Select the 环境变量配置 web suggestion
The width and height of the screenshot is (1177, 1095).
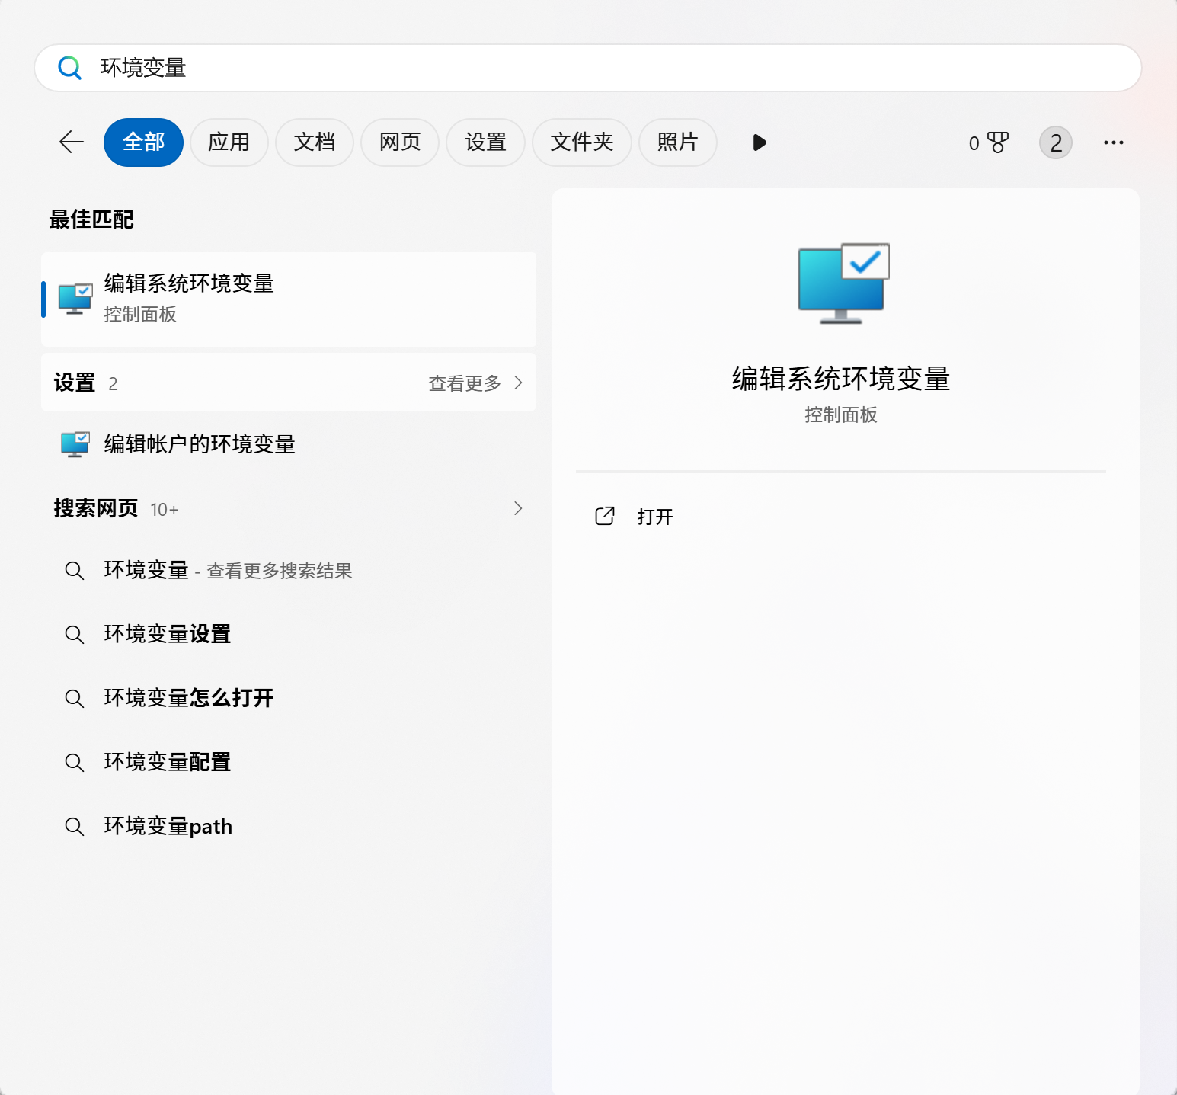pyautogui.click(x=167, y=762)
